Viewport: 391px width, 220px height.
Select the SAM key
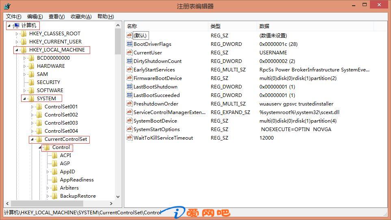coord(42,74)
